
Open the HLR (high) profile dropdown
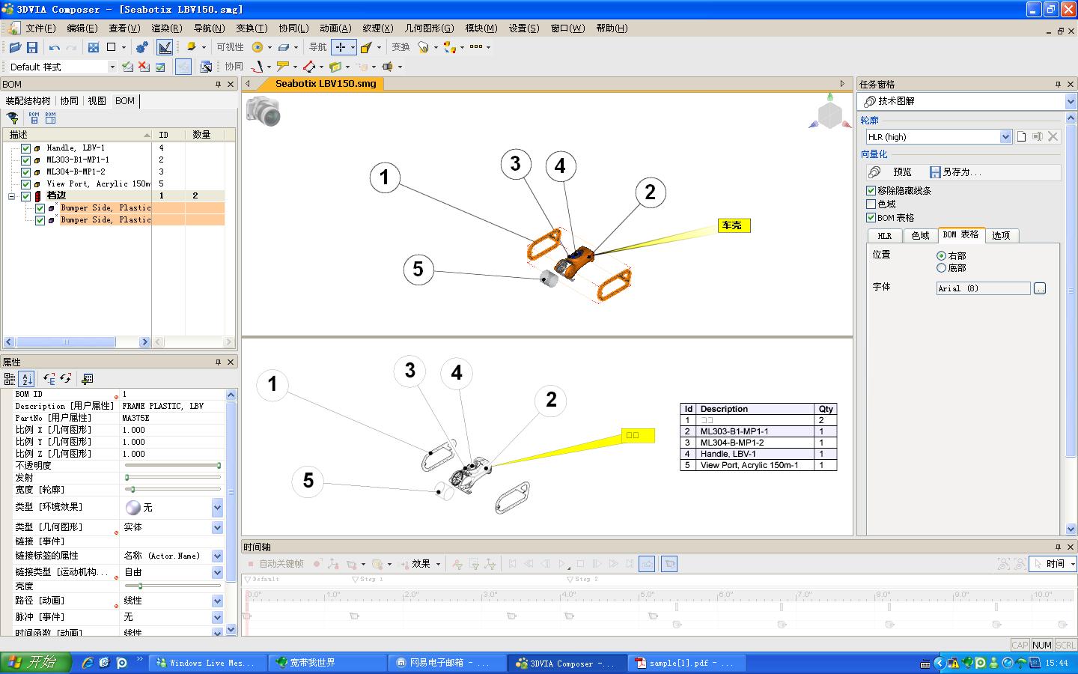1005,137
